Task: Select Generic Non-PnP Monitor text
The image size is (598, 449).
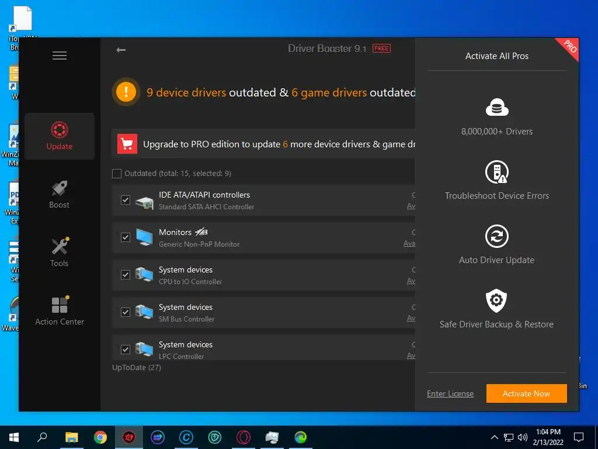Action: point(199,244)
